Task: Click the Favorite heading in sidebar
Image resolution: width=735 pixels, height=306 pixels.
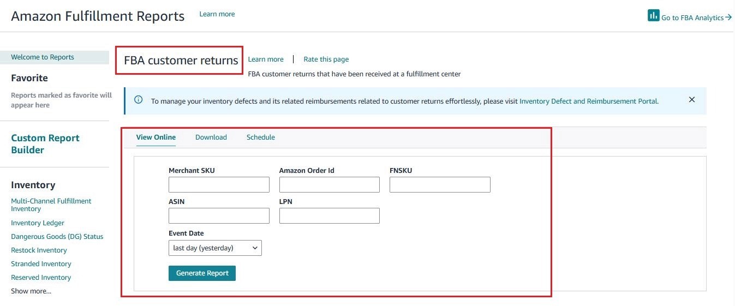Action: (29, 78)
